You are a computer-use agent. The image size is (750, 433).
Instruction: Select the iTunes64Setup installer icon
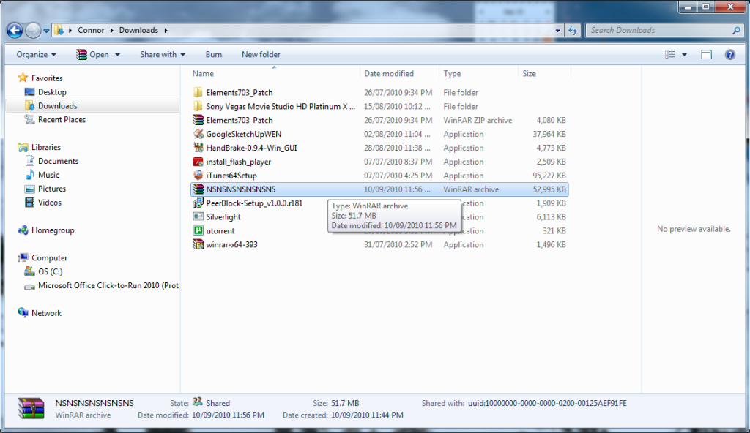(x=198, y=176)
